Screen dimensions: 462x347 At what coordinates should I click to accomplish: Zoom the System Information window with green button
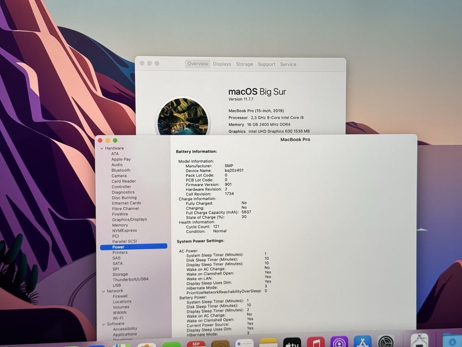click(115, 141)
